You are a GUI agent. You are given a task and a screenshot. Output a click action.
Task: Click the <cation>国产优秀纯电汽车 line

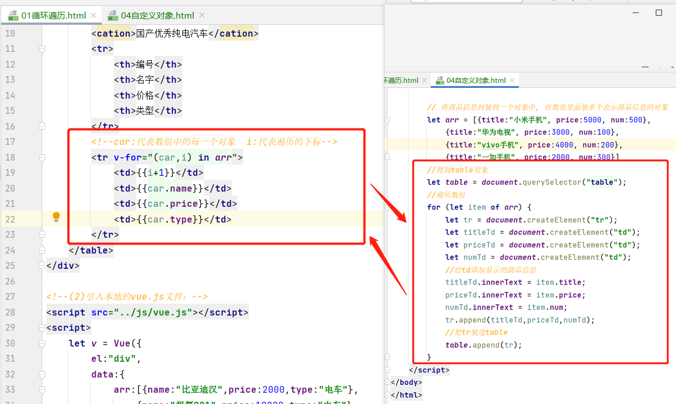click(175, 34)
